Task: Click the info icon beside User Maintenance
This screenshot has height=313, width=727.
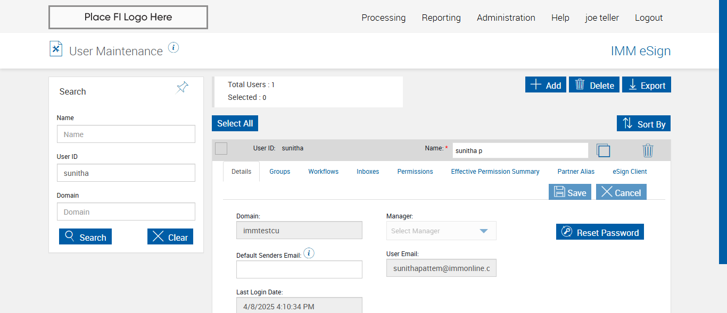Action: [174, 48]
